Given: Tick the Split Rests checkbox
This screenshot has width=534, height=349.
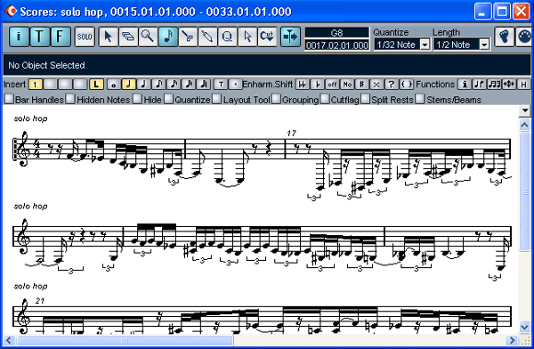Looking at the screenshot, I should coord(365,99).
